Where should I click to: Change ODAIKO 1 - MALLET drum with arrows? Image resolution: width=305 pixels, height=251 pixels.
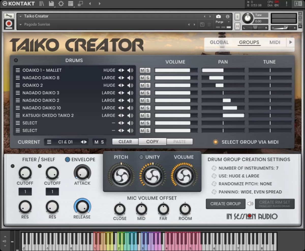click(121, 70)
